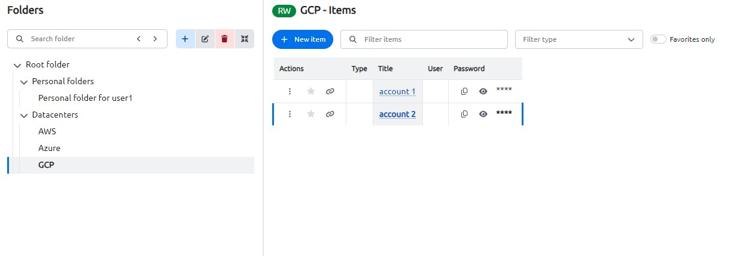Copy the password of account 1

point(464,91)
